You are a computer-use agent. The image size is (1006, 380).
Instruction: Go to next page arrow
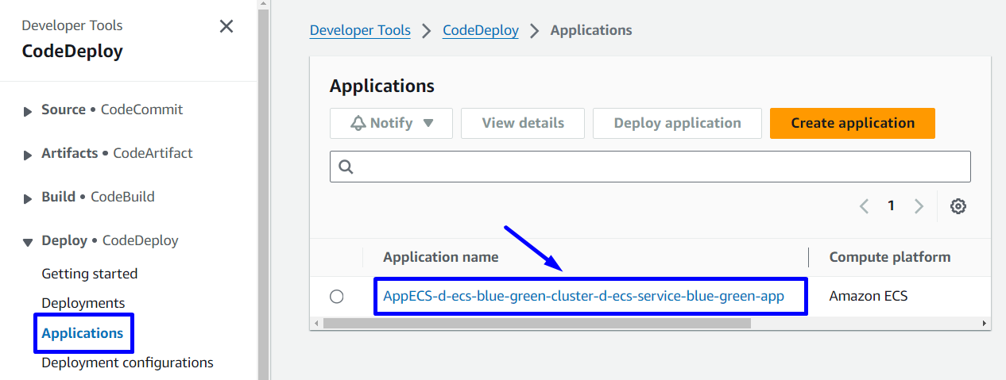tap(919, 206)
